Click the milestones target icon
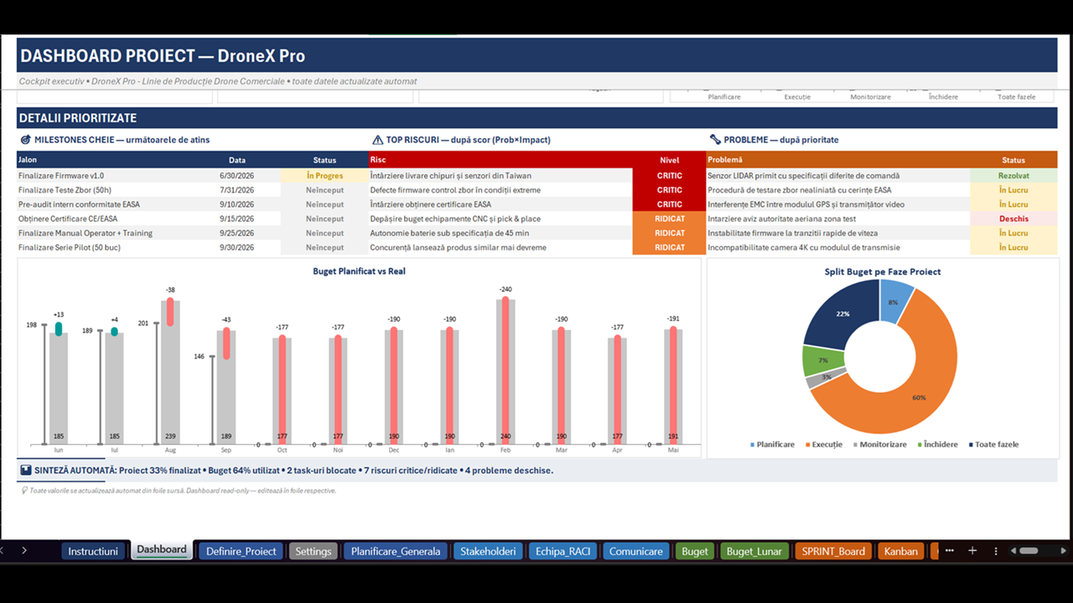The height and width of the screenshot is (603, 1073). click(26, 140)
